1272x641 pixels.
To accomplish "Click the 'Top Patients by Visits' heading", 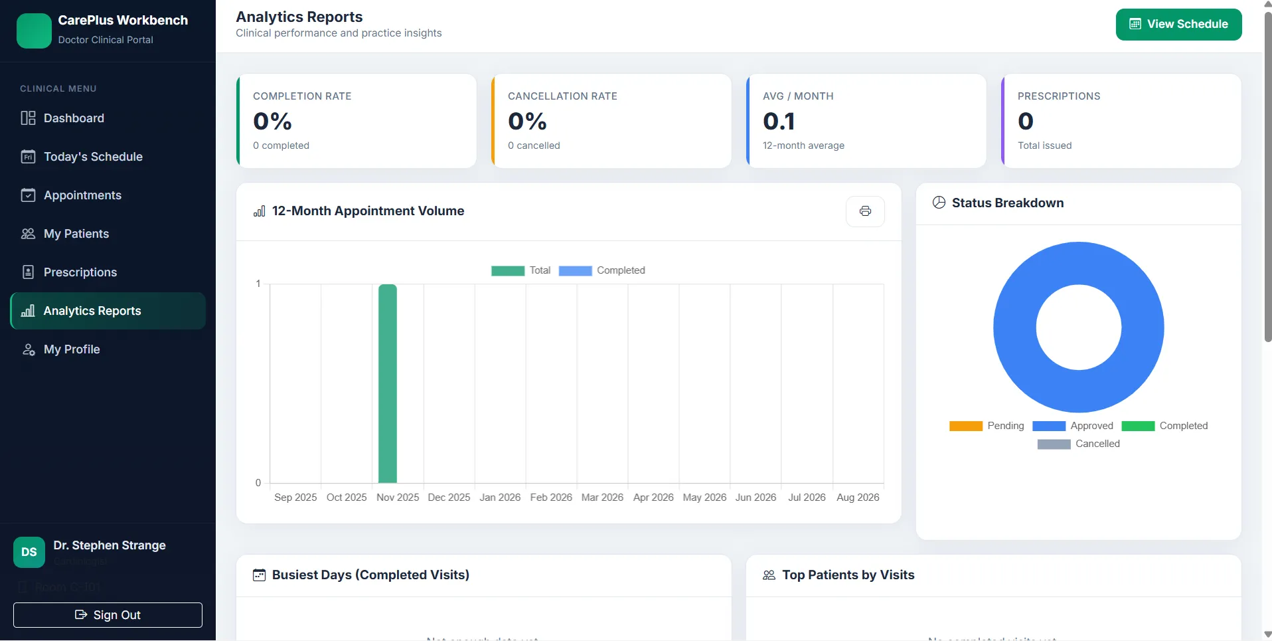I will tap(848, 575).
